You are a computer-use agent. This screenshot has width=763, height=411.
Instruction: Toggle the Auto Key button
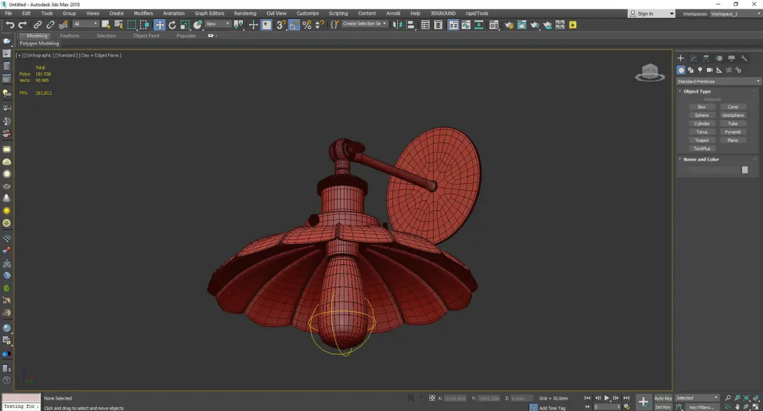663,398
